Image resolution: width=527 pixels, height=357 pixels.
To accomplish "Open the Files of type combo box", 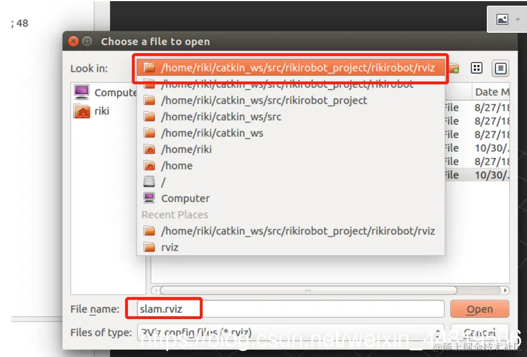I will tap(291, 333).
